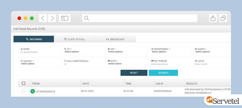Open the AGENT select options dropdown
The width and height of the screenshot is (242, 108).
tap(212, 51)
